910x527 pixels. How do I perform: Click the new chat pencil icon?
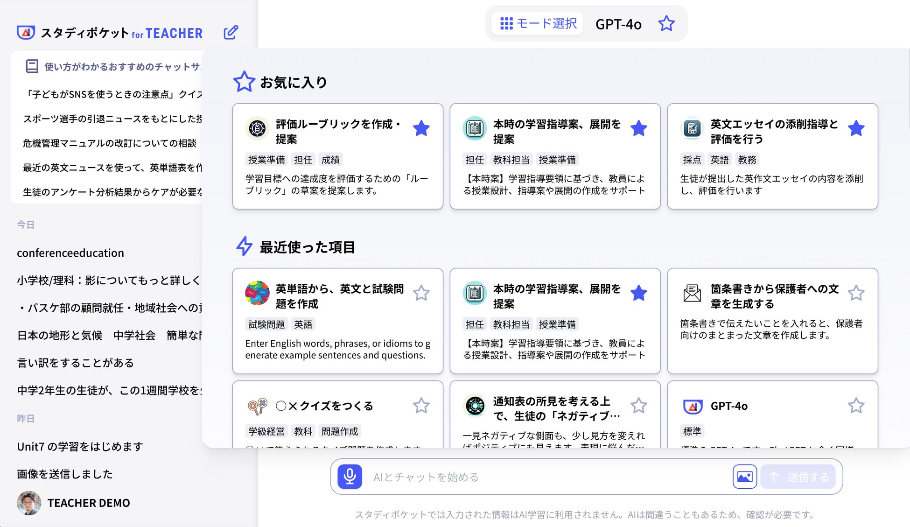231,32
